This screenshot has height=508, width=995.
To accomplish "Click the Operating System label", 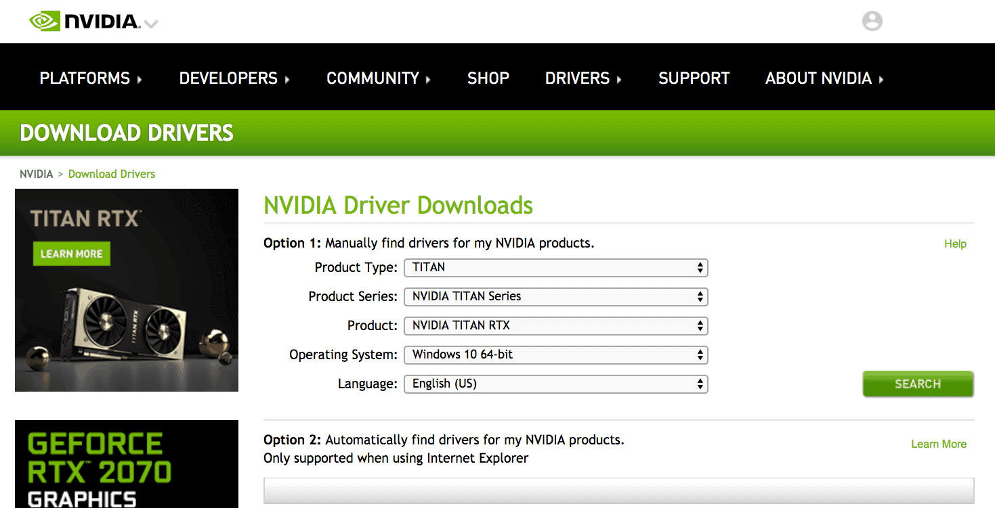I will (x=343, y=354).
